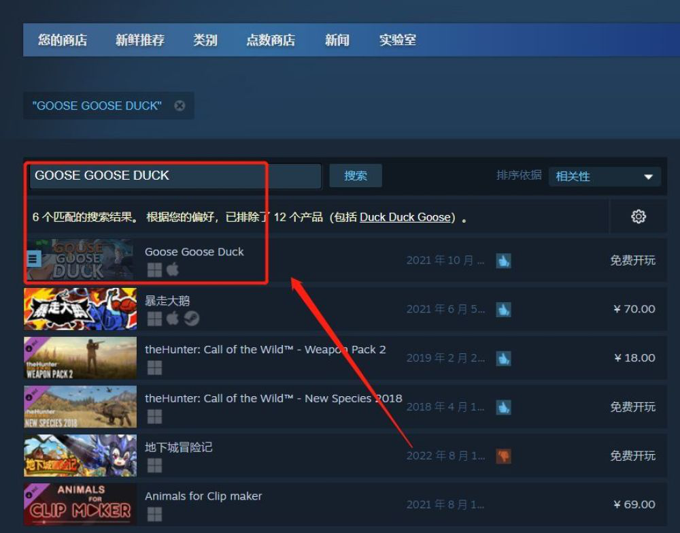The width and height of the screenshot is (680, 533).
Task: Click release date 2019 年 2 月
Action: click(445, 358)
